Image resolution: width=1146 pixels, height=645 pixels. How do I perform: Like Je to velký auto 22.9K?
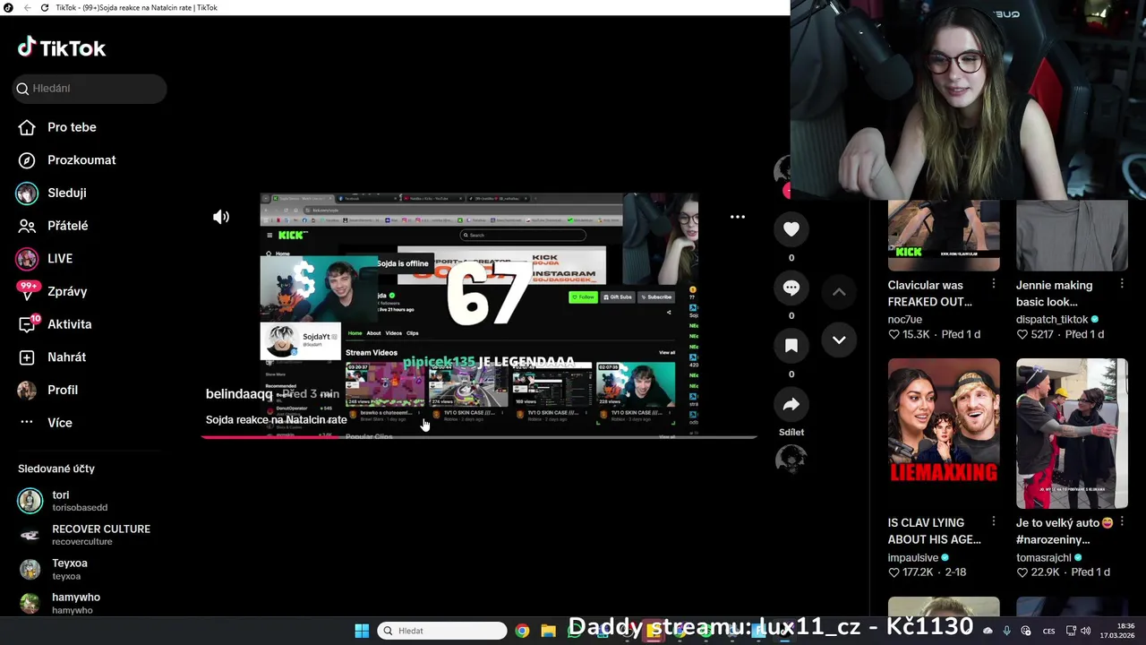pos(1022,572)
